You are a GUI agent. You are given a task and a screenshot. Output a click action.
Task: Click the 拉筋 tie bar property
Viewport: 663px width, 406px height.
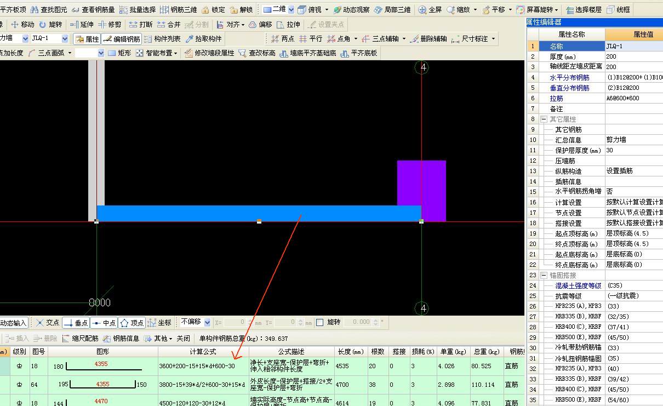556,99
